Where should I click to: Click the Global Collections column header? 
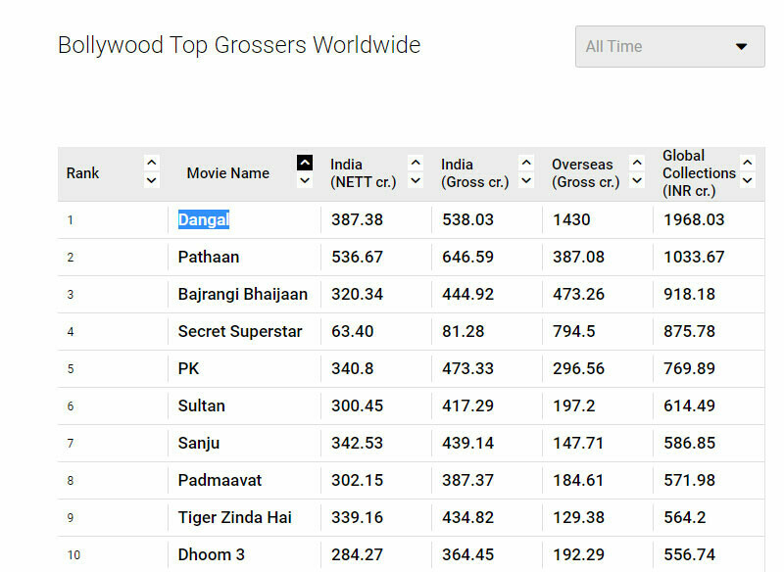click(x=698, y=172)
